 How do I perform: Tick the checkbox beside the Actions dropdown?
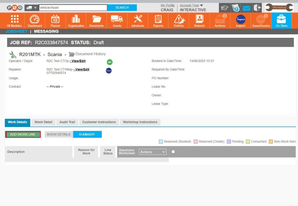(173, 152)
